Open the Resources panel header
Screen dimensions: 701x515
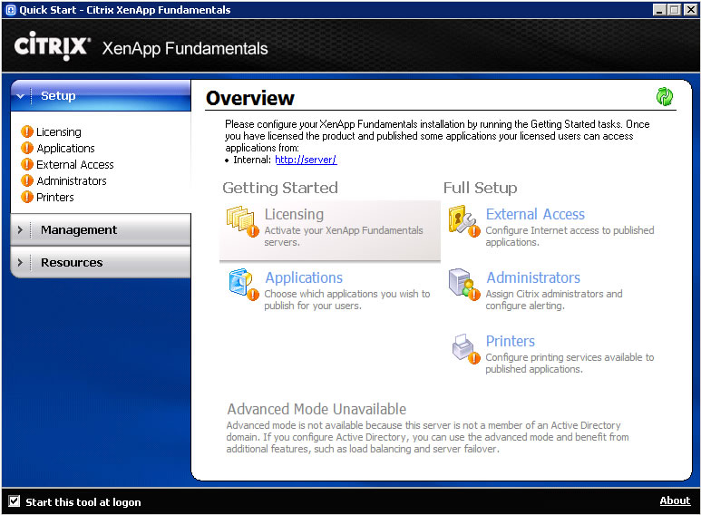(101, 262)
